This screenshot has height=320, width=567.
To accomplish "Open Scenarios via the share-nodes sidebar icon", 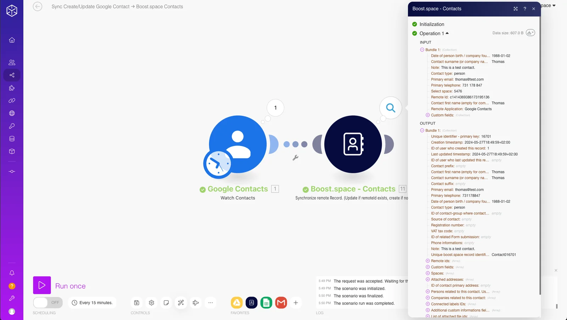I will tap(12, 75).
